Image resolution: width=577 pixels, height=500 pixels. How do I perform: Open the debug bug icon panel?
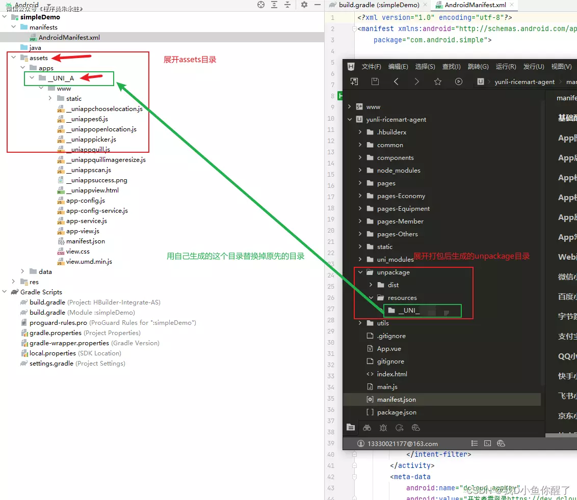(x=383, y=428)
